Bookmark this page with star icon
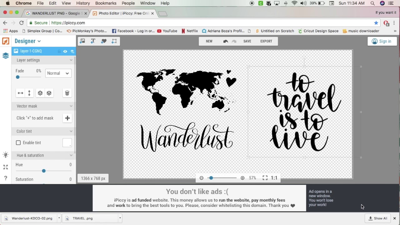 (x=376, y=23)
